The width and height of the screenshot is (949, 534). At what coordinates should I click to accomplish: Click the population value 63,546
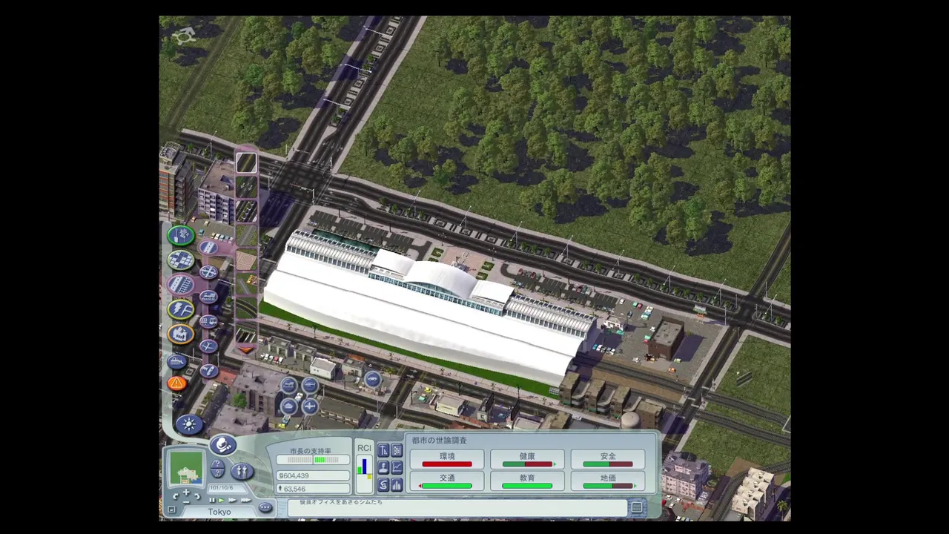(x=313, y=489)
